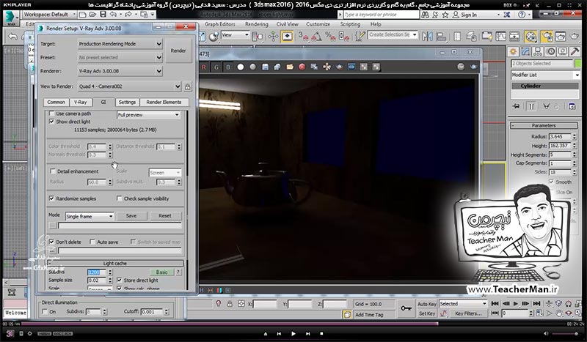Click the green G channel button in frame buffer
The width and height of the screenshot is (587, 342).
[216, 67]
